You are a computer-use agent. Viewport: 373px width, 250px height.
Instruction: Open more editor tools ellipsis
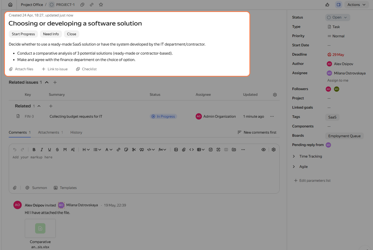(x=243, y=150)
